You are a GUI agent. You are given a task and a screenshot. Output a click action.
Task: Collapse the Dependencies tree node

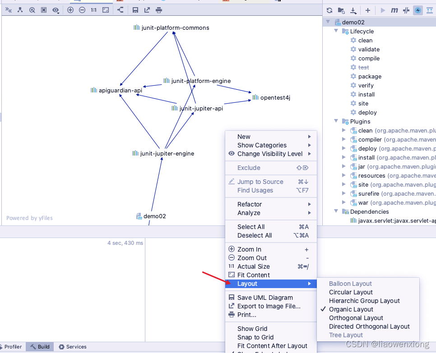tap(336, 211)
